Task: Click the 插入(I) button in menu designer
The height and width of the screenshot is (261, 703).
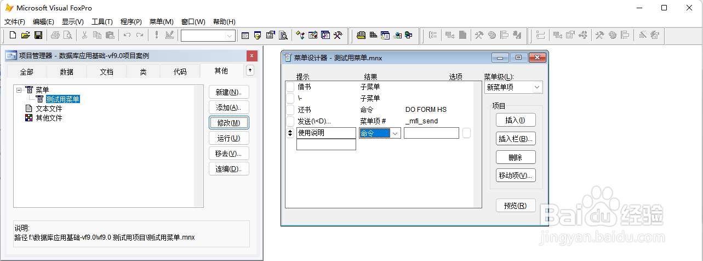Action: point(516,120)
